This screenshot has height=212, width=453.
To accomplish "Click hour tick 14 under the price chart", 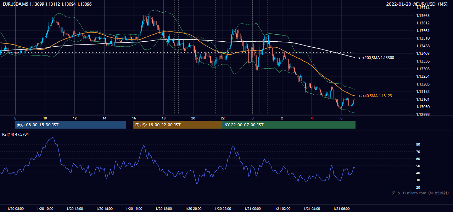I will [104, 118].
